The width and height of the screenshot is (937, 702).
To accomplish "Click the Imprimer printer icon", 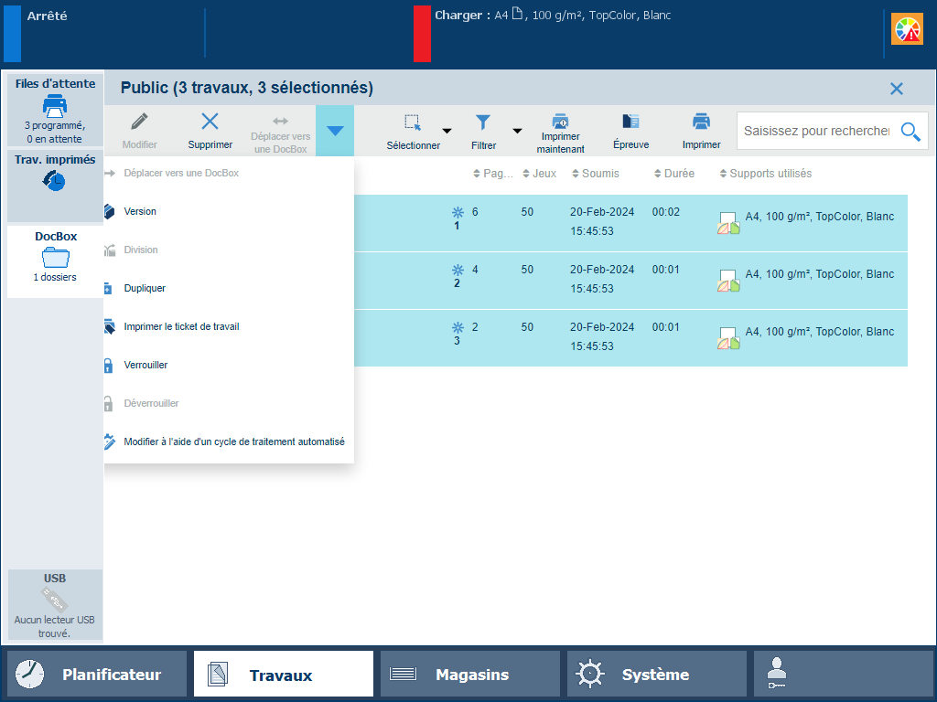I will point(701,122).
